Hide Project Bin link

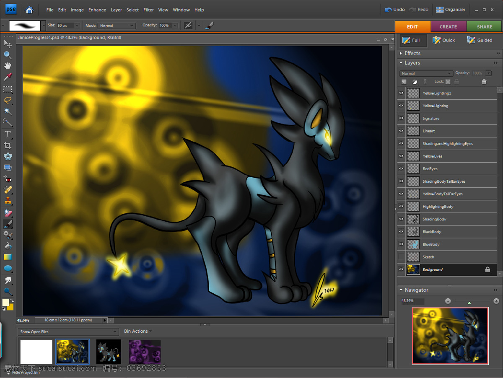(x=26, y=372)
